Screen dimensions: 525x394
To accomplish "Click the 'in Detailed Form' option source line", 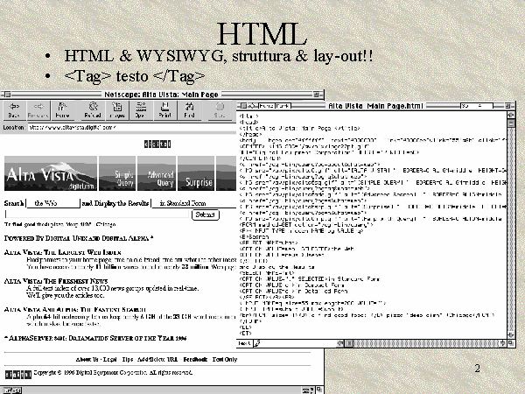I will 293,291.
